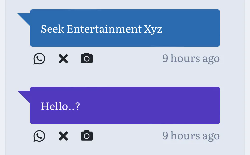Open the timestamp link under Seek Entertainment Xyz
This screenshot has height=155, width=250.
(191, 59)
